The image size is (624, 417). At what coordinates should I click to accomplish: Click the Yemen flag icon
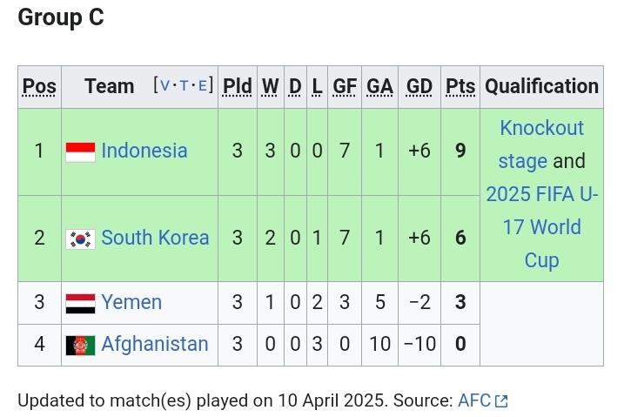[x=80, y=303]
